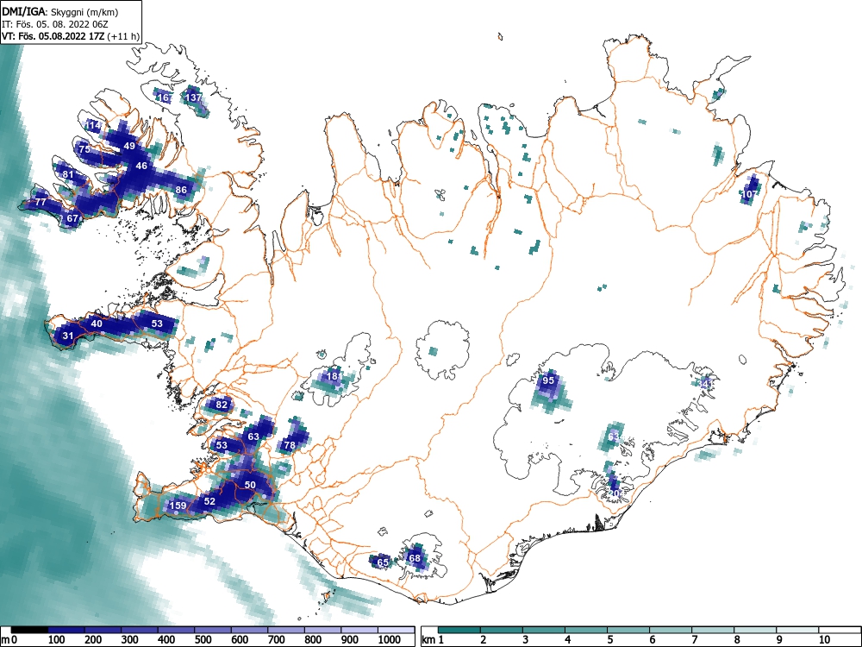Select the 'IT: Fös. 05. 08. 2022 06Z' line
The height and width of the screenshot is (647, 862).
point(53,24)
